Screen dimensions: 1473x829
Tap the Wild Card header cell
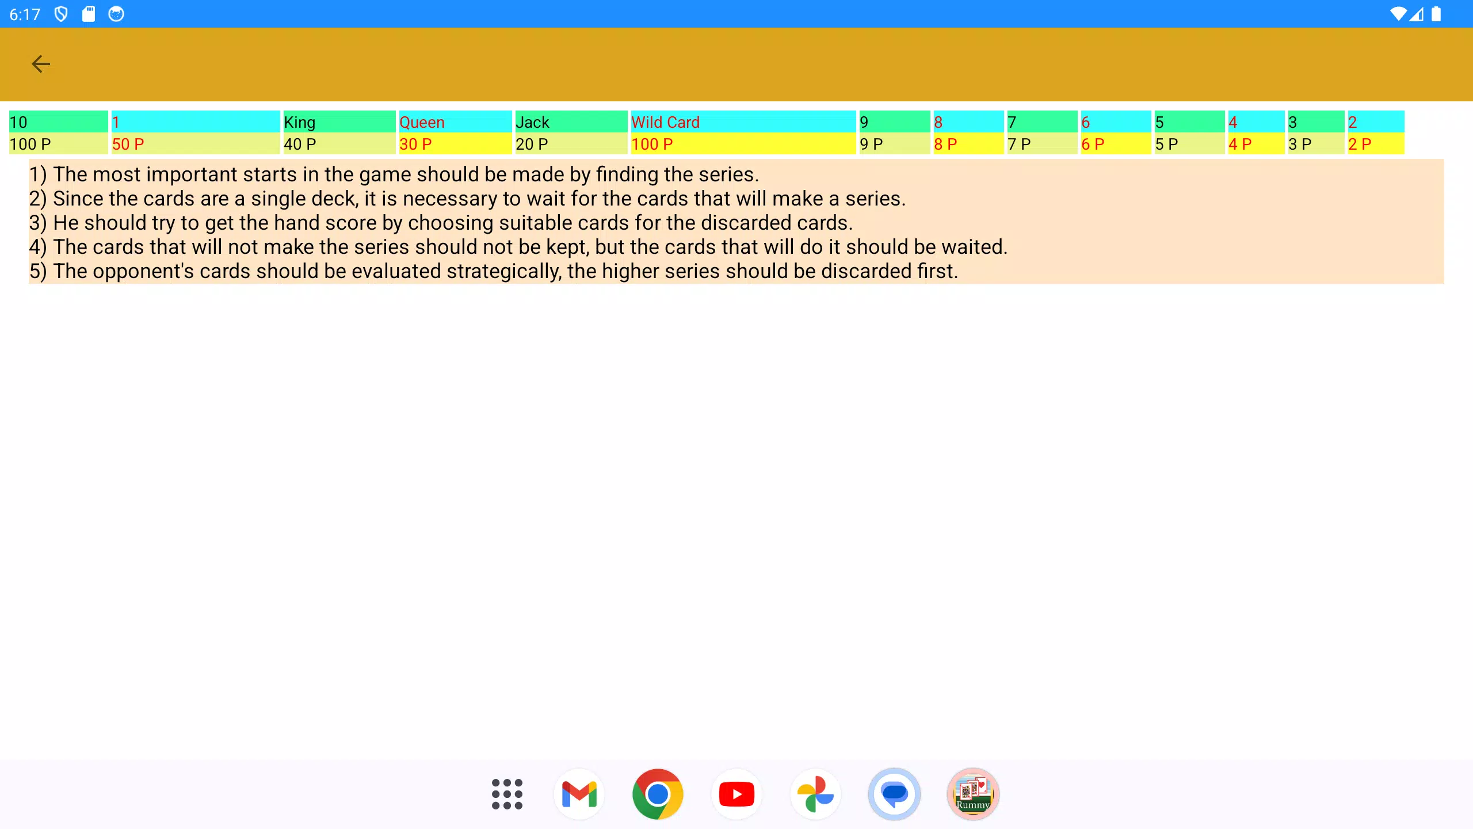[x=742, y=122]
